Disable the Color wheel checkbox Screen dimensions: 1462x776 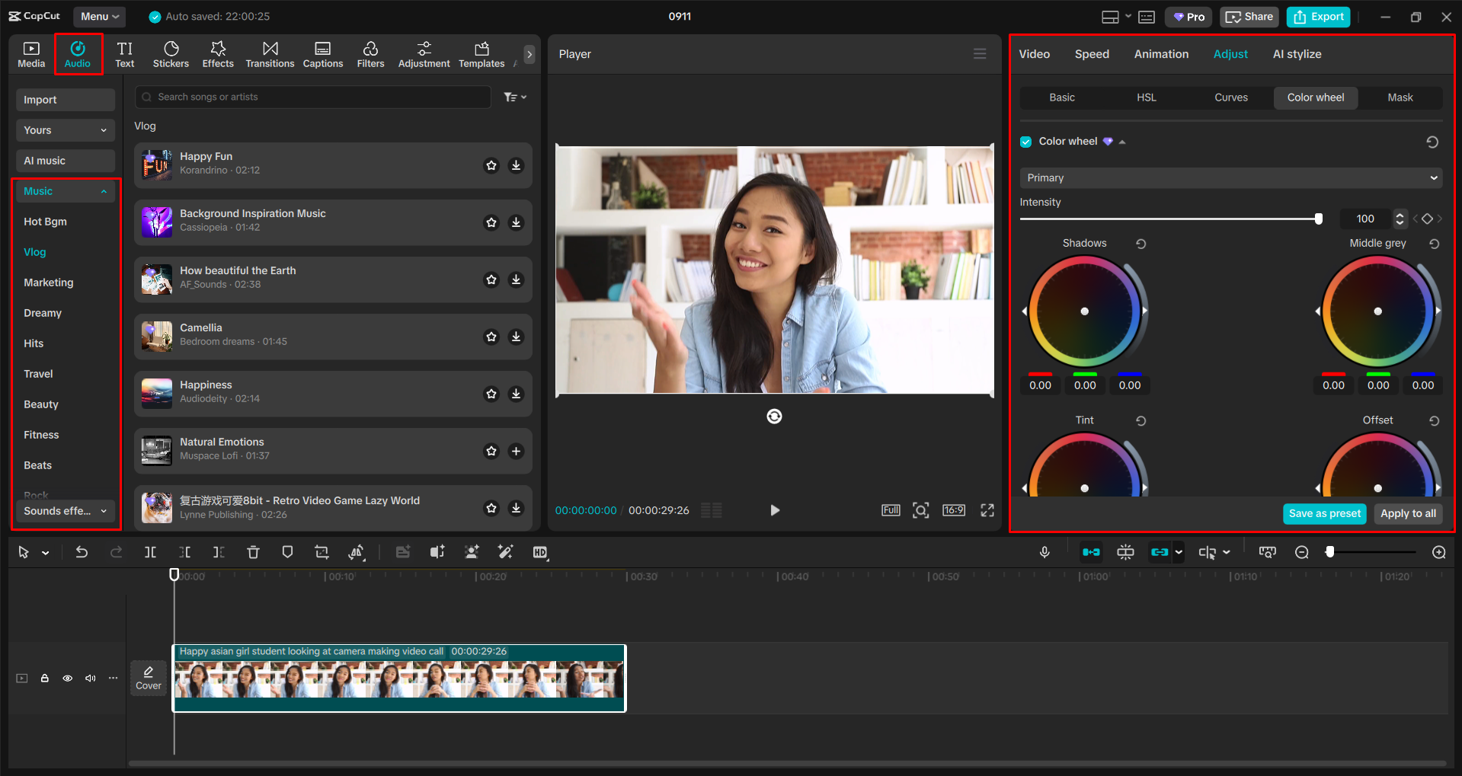coord(1025,141)
